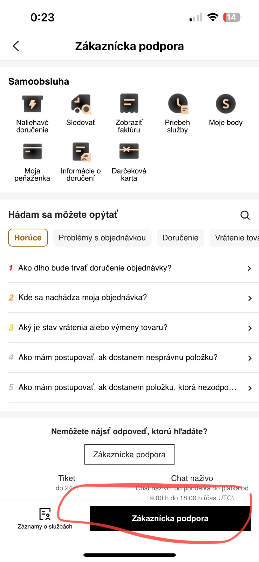This screenshot has height=562, width=259.
Task: Select the Horúce tab
Action: (x=28, y=238)
